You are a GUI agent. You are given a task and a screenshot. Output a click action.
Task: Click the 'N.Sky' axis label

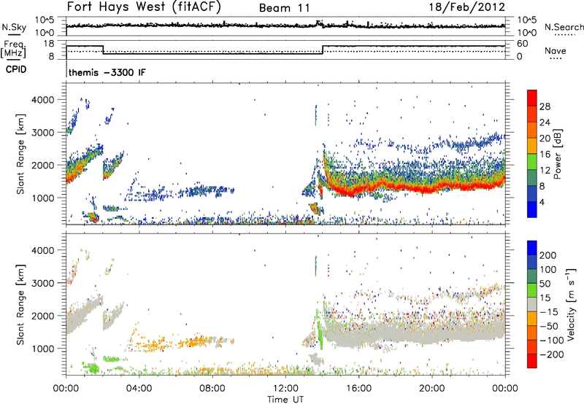14,28
